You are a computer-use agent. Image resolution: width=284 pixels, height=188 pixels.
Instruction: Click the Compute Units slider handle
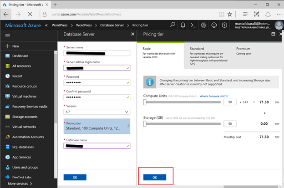(145, 102)
